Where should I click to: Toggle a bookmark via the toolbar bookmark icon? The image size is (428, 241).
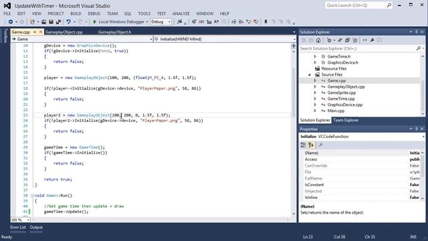(265, 22)
